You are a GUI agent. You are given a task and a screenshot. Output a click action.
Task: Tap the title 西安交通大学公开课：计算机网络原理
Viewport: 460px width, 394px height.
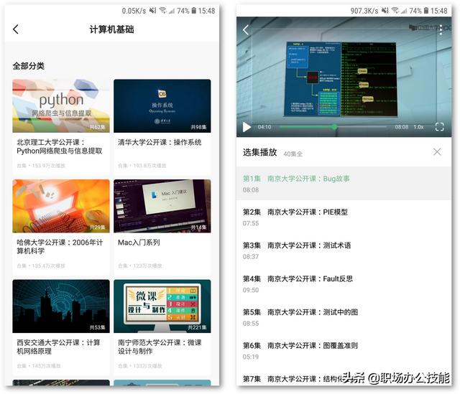tap(58, 347)
